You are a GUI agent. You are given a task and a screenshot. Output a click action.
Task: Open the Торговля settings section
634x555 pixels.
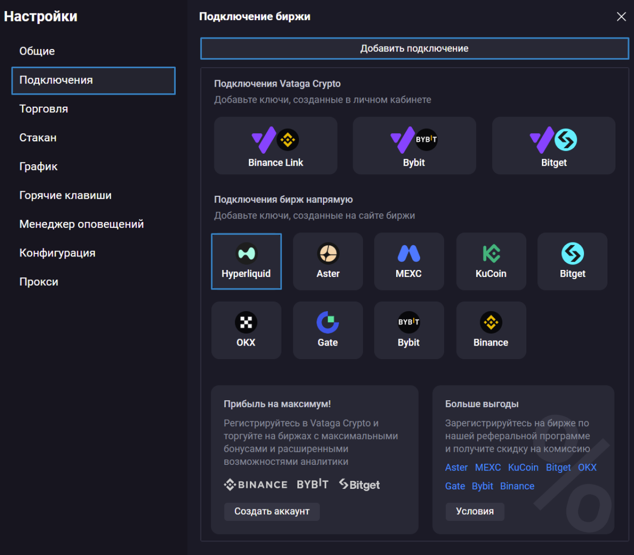coord(94,109)
